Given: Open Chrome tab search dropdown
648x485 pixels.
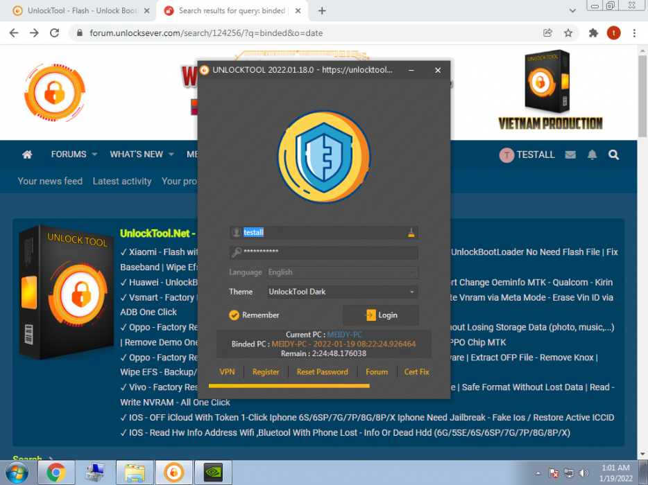Looking at the screenshot, I should (x=572, y=10).
